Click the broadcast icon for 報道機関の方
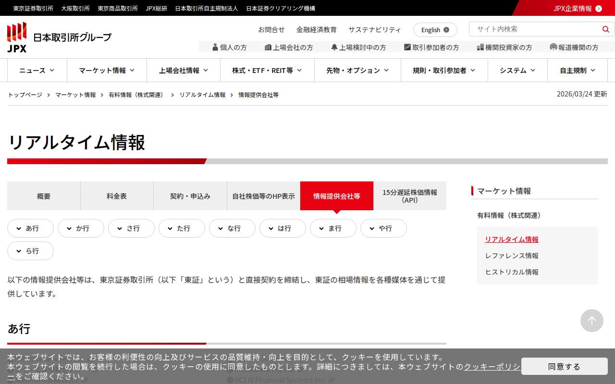This screenshot has height=384, width=615. [553, 47]
